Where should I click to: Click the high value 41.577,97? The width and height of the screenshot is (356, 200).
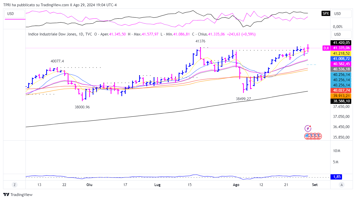(150, 34)
